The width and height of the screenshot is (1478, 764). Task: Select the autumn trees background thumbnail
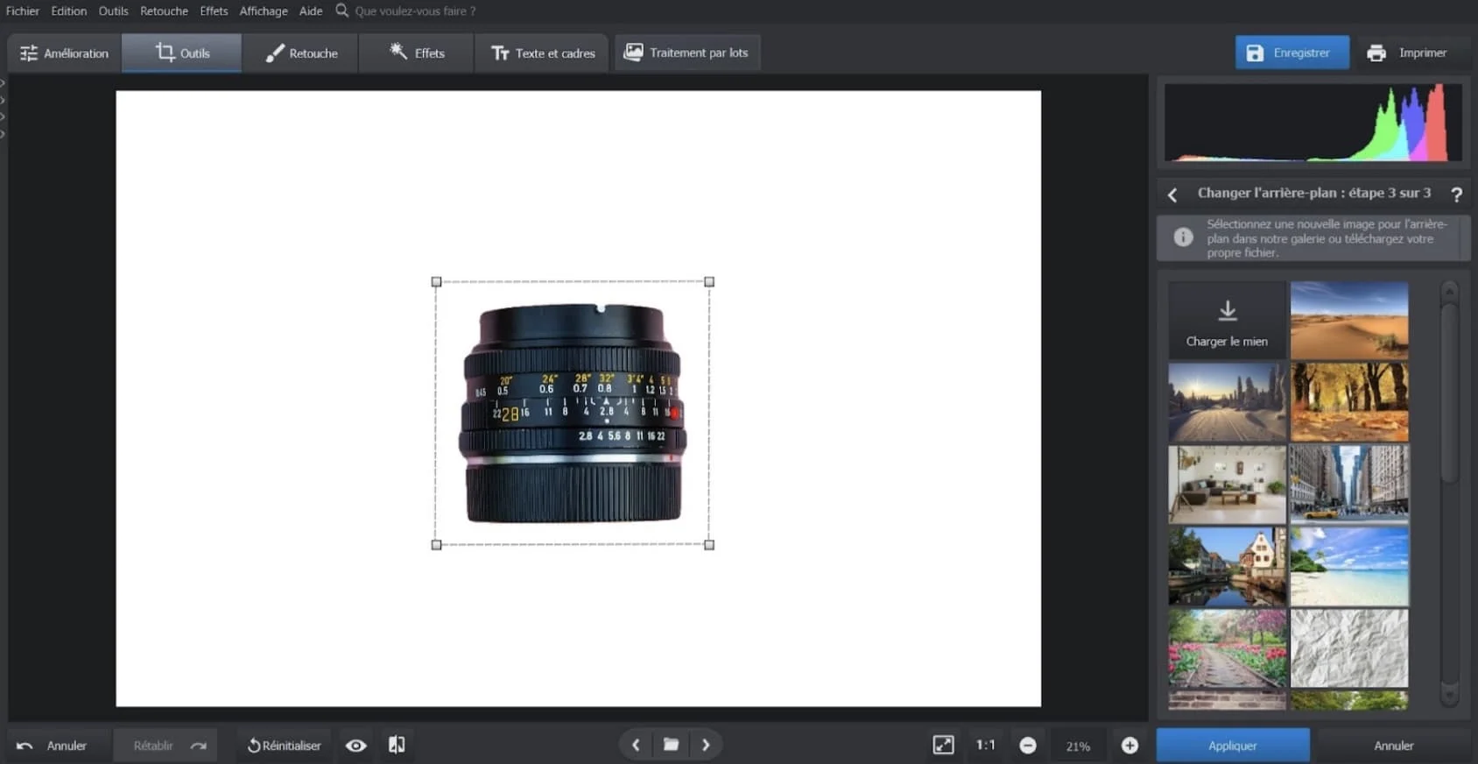coord(1349,403)
